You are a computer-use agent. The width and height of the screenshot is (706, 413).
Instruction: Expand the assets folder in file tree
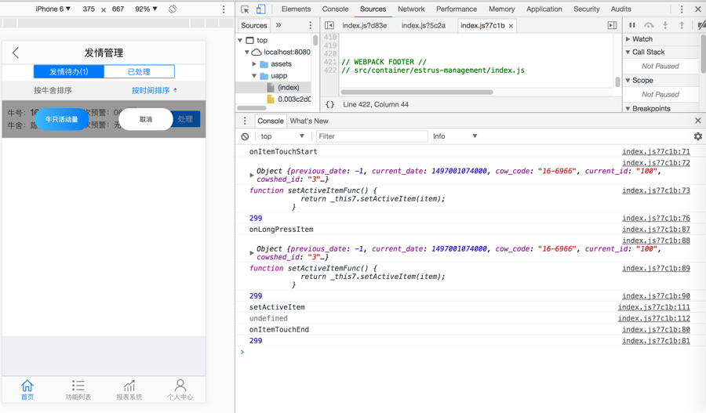click(255, 64)
